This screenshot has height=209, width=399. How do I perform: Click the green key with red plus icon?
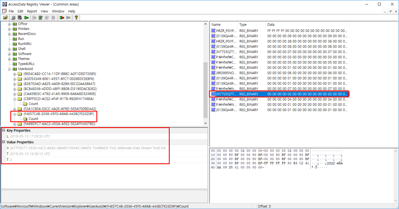point(62,18)
